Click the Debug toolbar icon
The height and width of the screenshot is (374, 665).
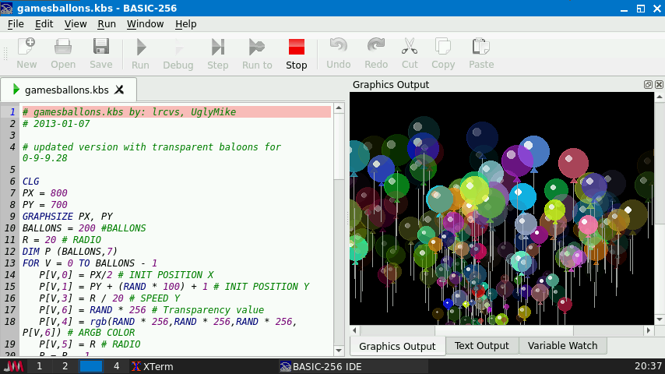pos(178,54)
